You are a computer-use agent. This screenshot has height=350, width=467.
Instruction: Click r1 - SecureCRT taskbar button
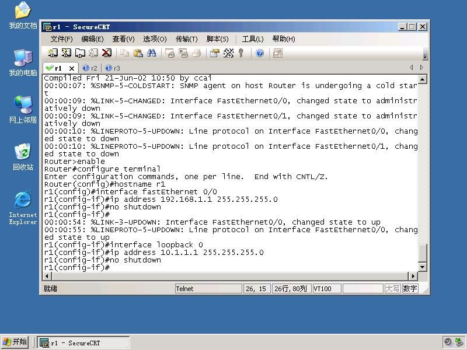pos(83,343)
